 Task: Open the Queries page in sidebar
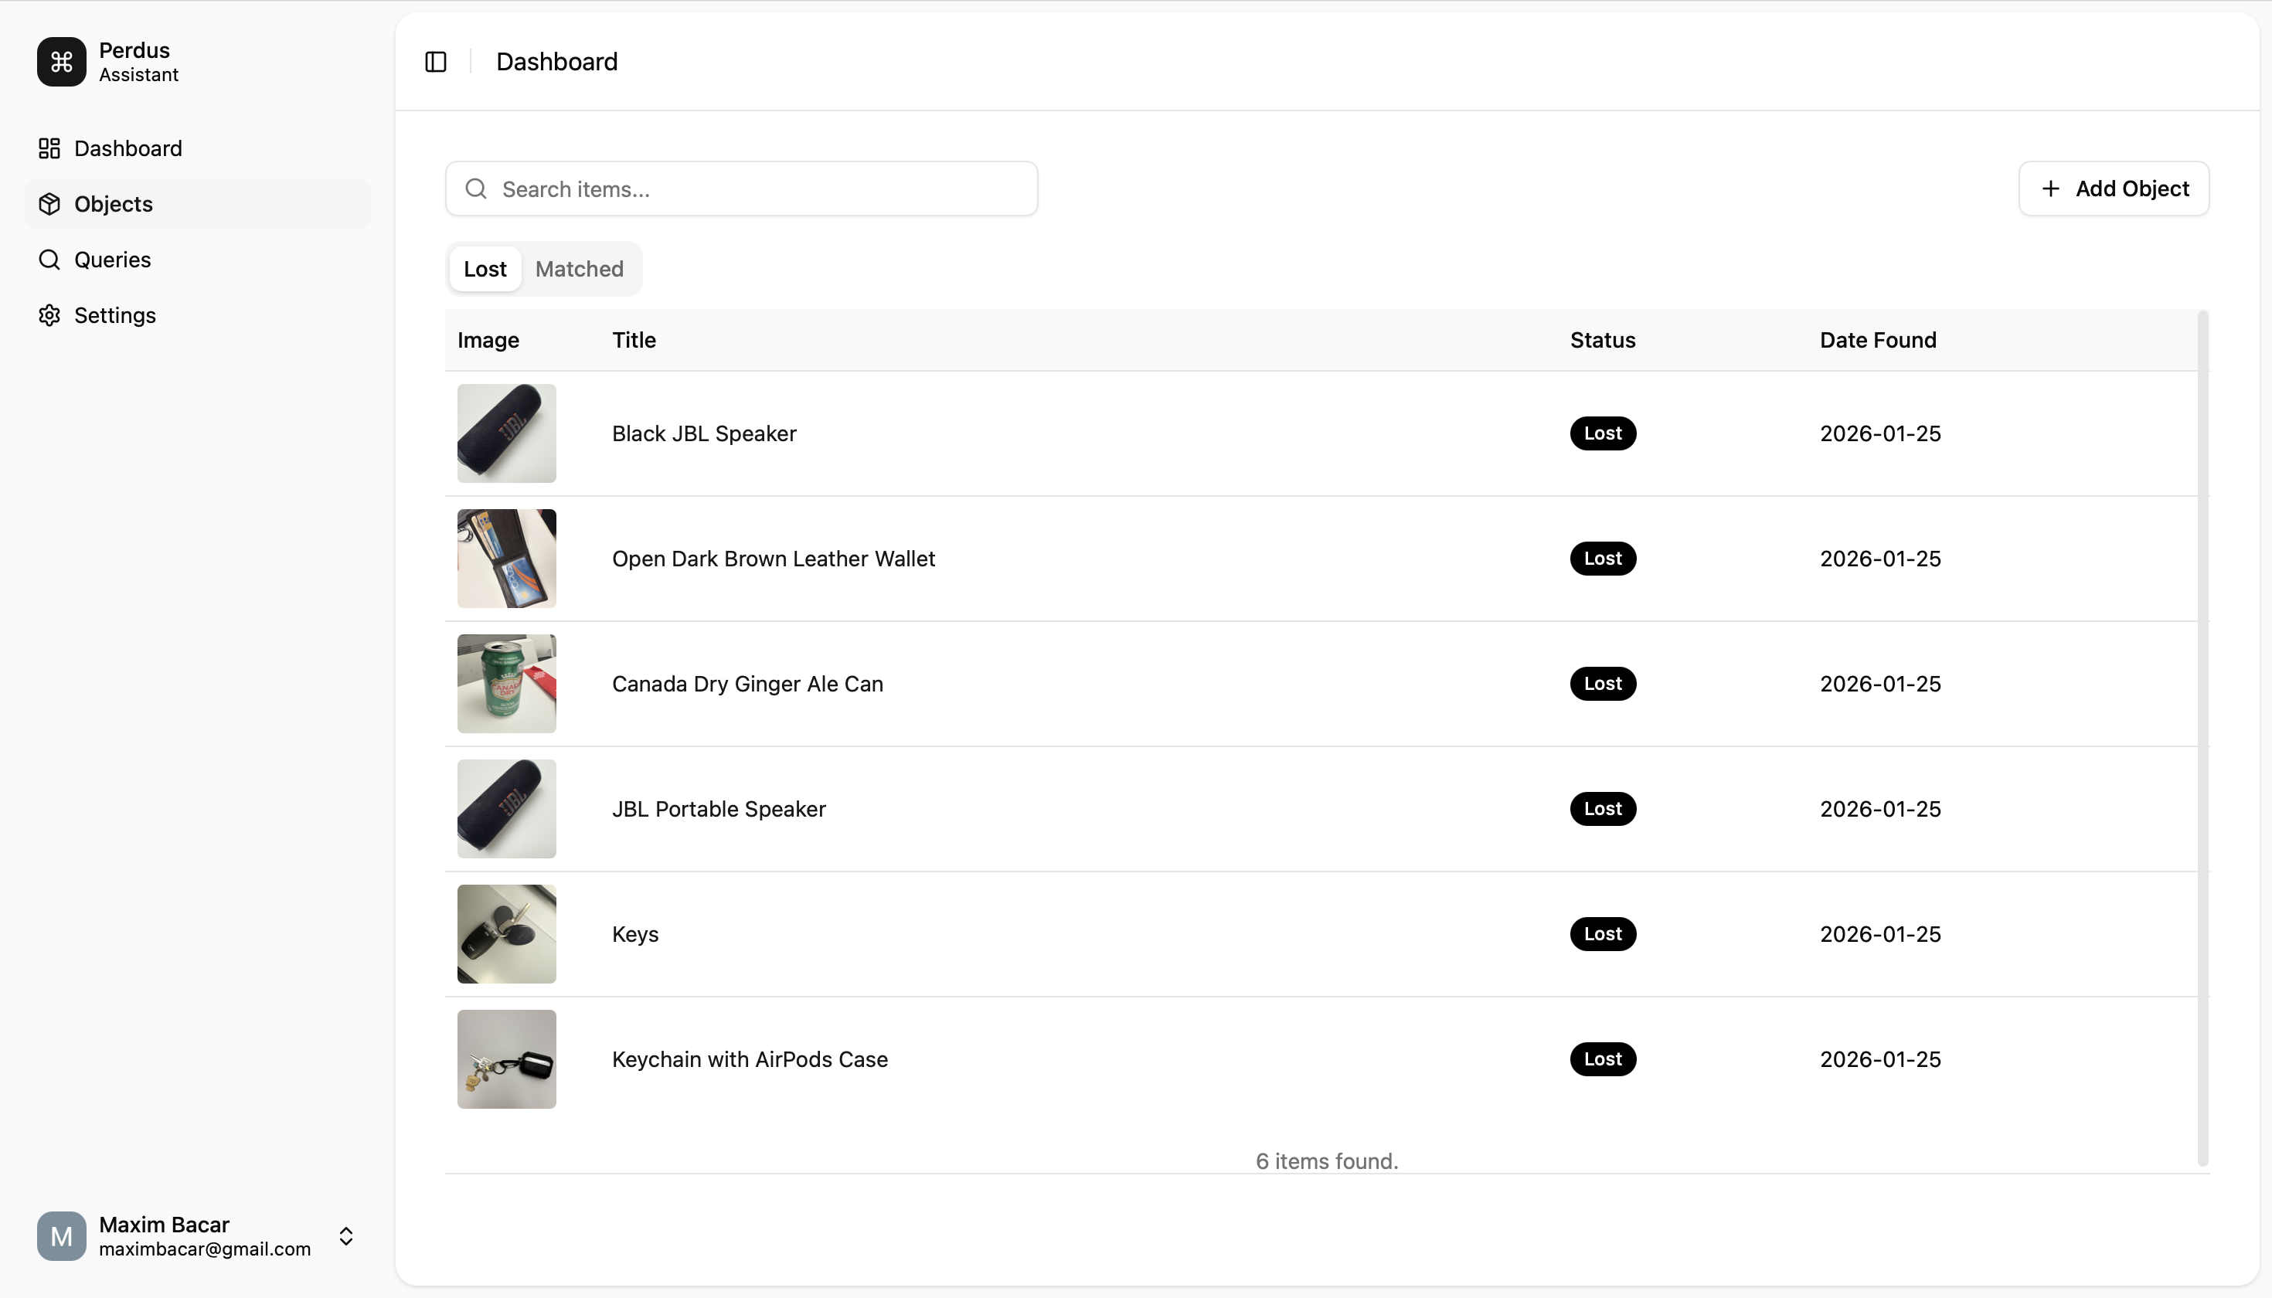pos(112,260)
